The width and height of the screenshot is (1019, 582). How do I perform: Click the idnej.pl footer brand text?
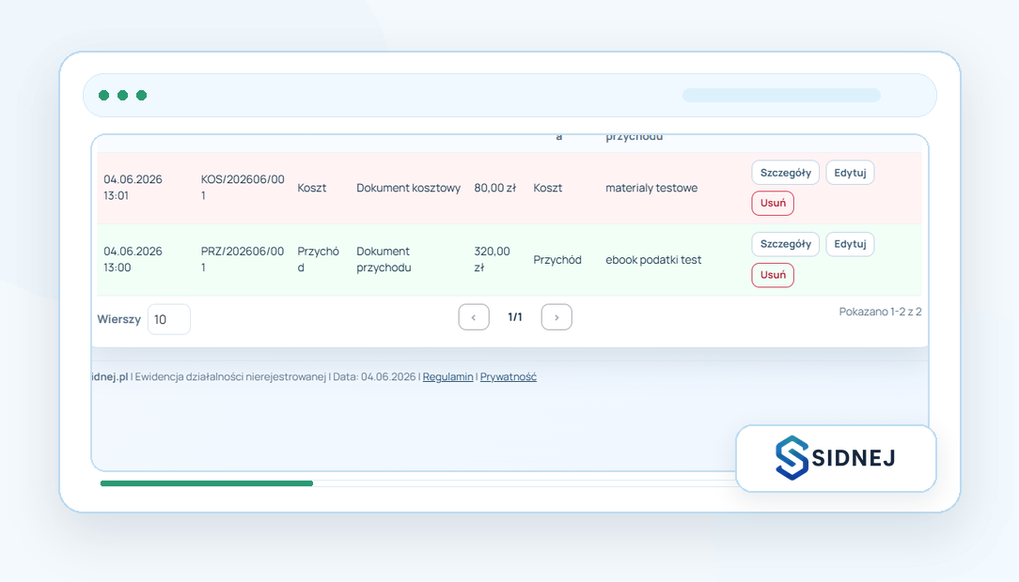pos(110,377)
